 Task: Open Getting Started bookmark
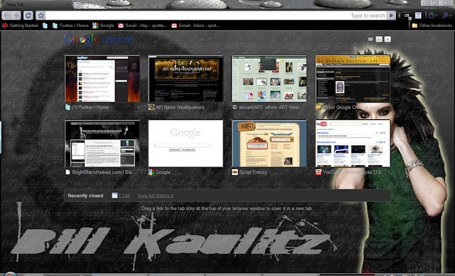tap(21, 26)
